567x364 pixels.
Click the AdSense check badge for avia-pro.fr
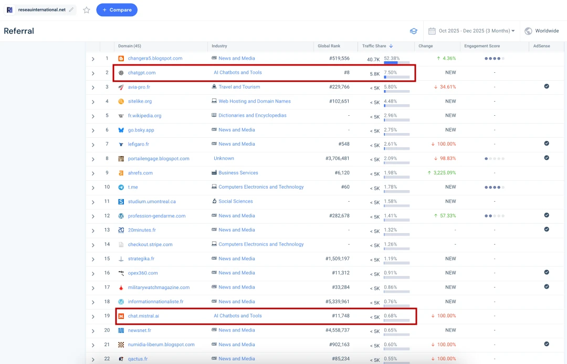pyautogui.click(x=547, y=86)
